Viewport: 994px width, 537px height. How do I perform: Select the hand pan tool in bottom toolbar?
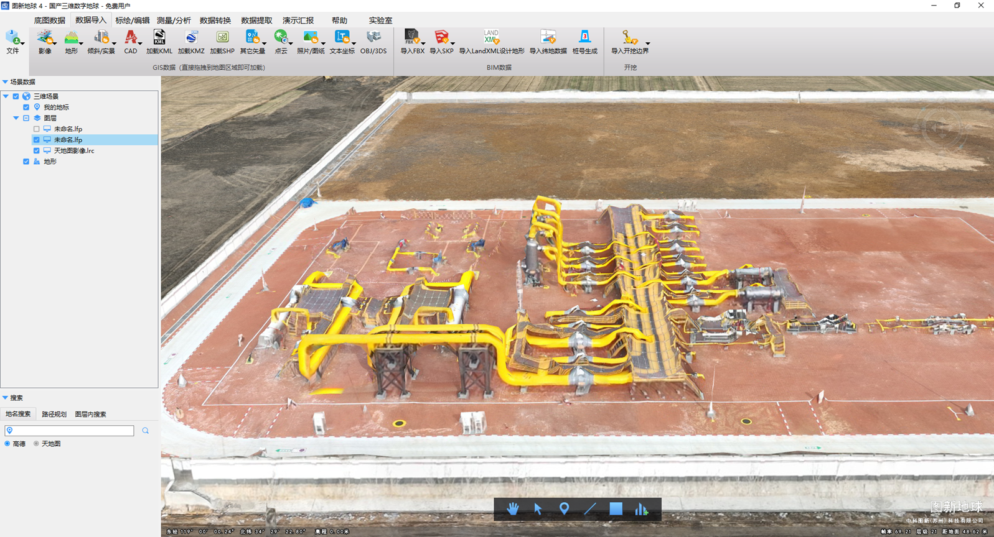(x=512, y=509)
